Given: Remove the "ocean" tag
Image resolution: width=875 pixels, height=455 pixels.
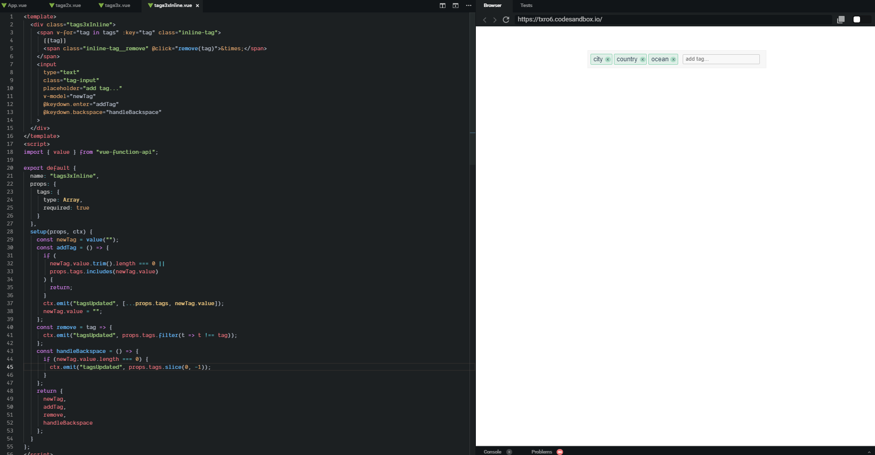Looking at the screenshot, I should (674, 59).
